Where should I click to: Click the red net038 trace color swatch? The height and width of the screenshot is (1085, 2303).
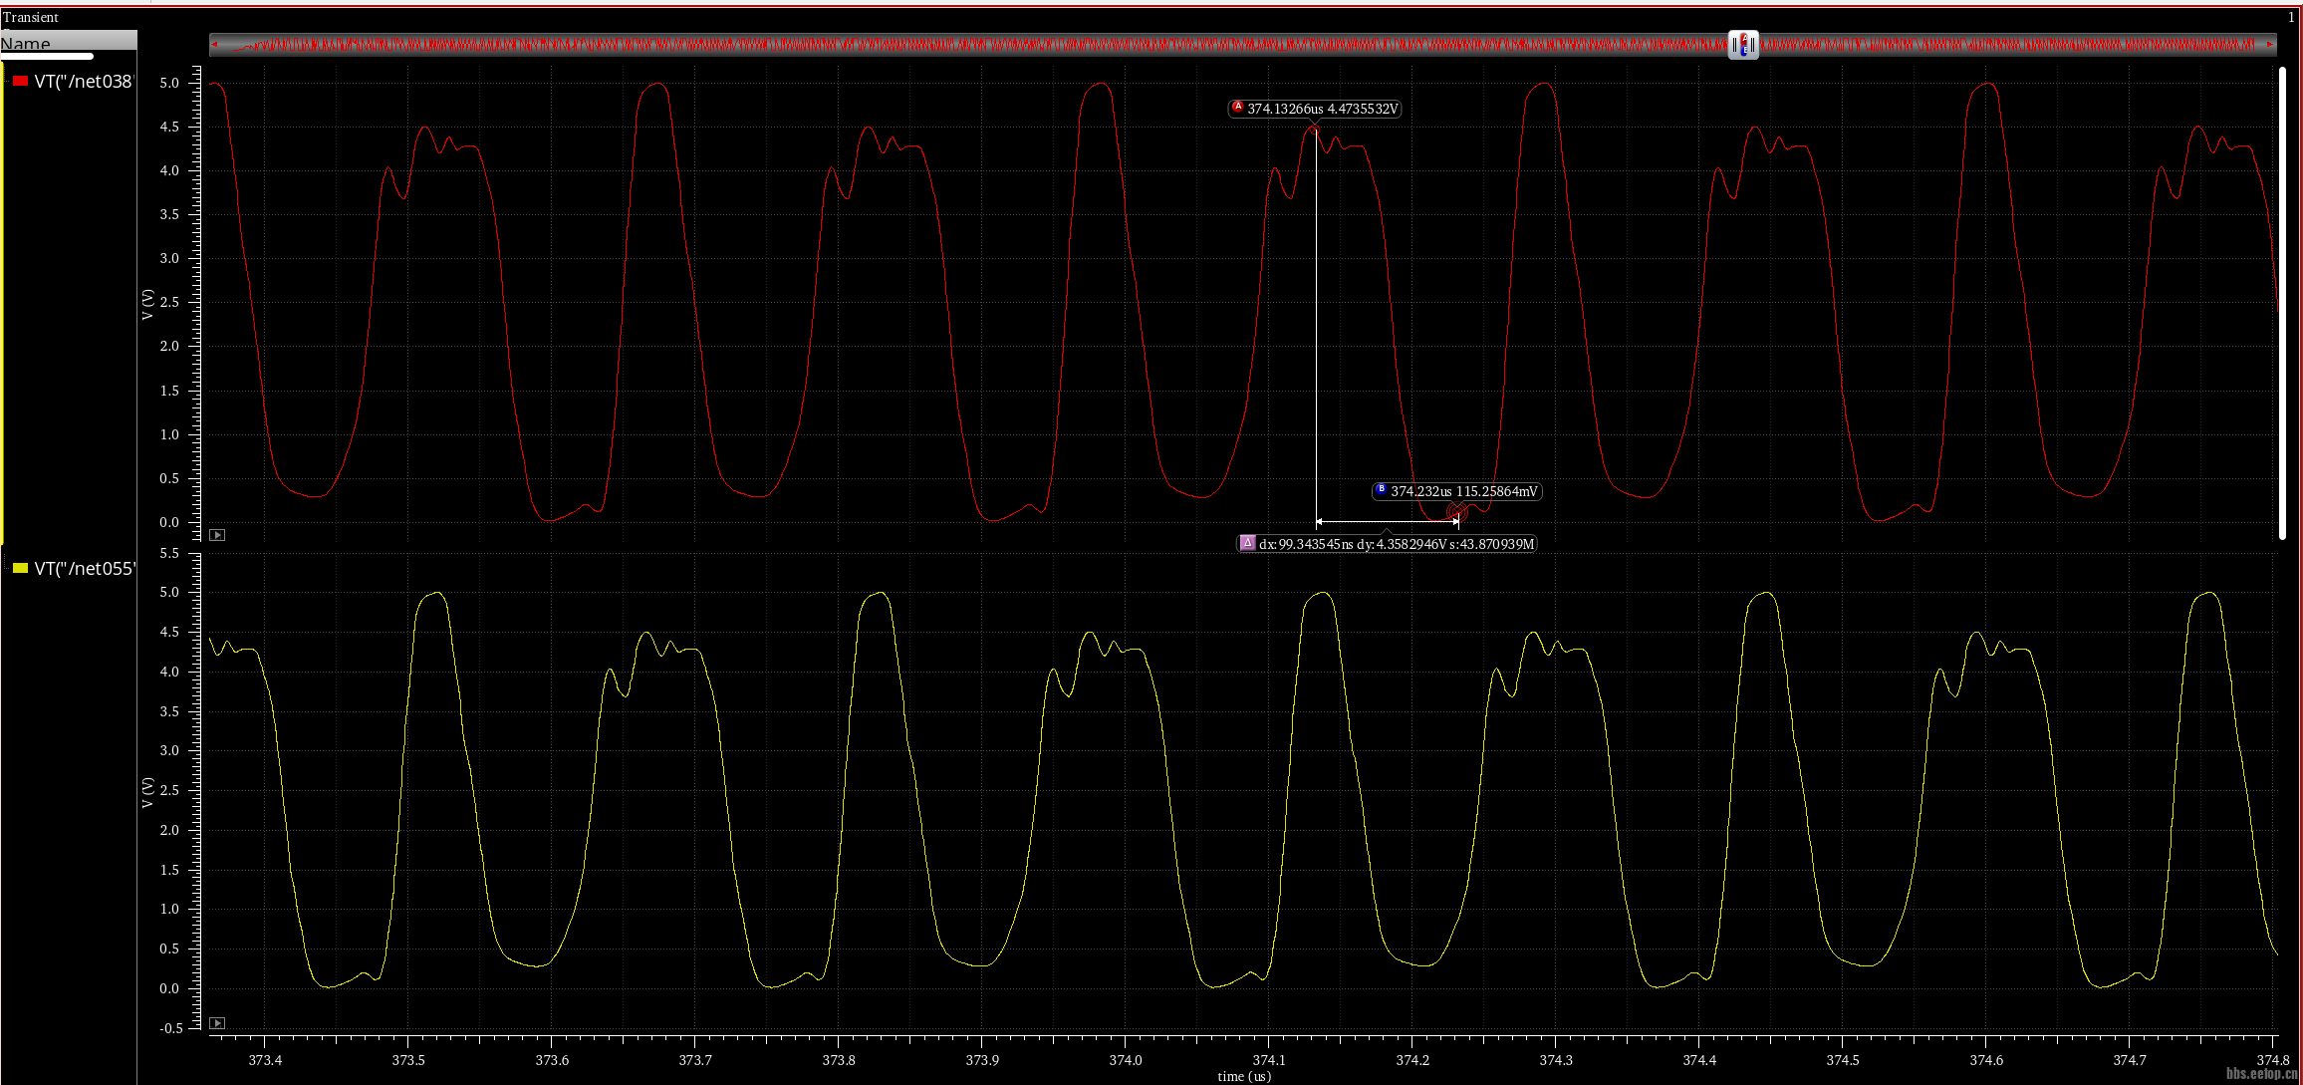tap(20, 81)
